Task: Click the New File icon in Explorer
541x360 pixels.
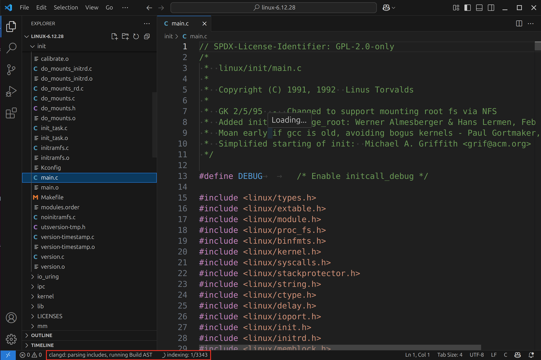Action: click(x=115, y=36)
